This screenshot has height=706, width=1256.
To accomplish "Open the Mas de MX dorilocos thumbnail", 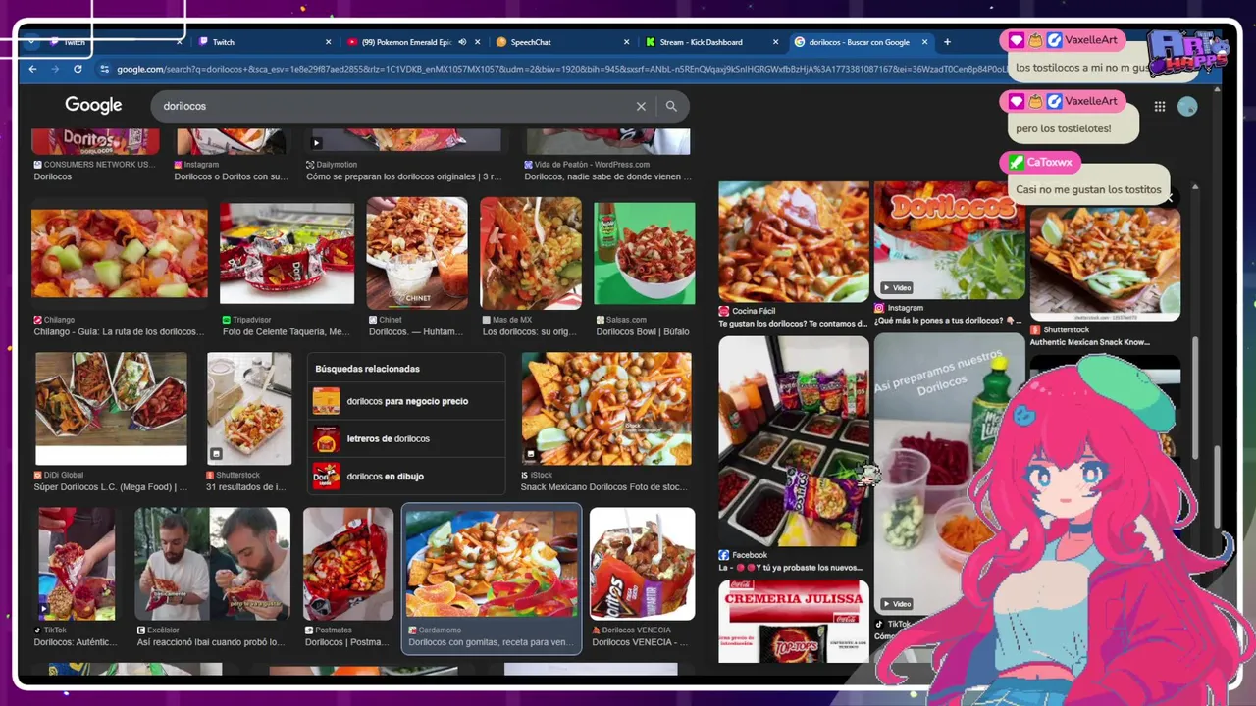I will 531,253.
